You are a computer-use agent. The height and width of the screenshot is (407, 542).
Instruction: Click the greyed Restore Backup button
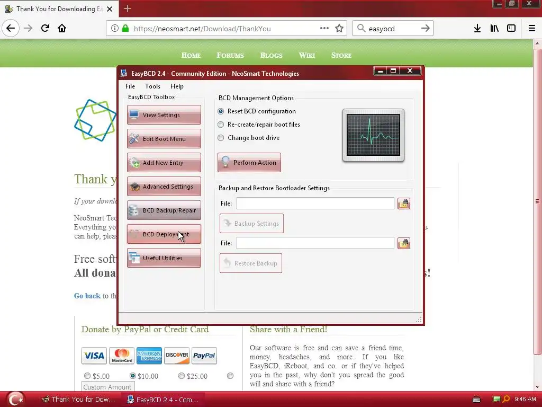tap(251, 263)
